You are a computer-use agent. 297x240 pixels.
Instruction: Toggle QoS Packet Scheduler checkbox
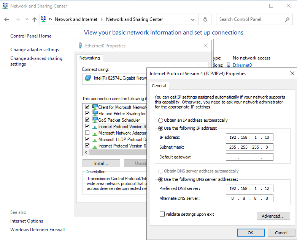coord(87,119)
